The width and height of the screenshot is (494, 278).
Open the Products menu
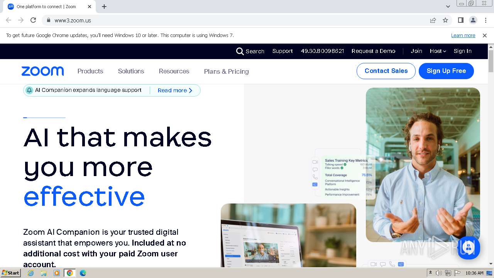tap(90, 71)
